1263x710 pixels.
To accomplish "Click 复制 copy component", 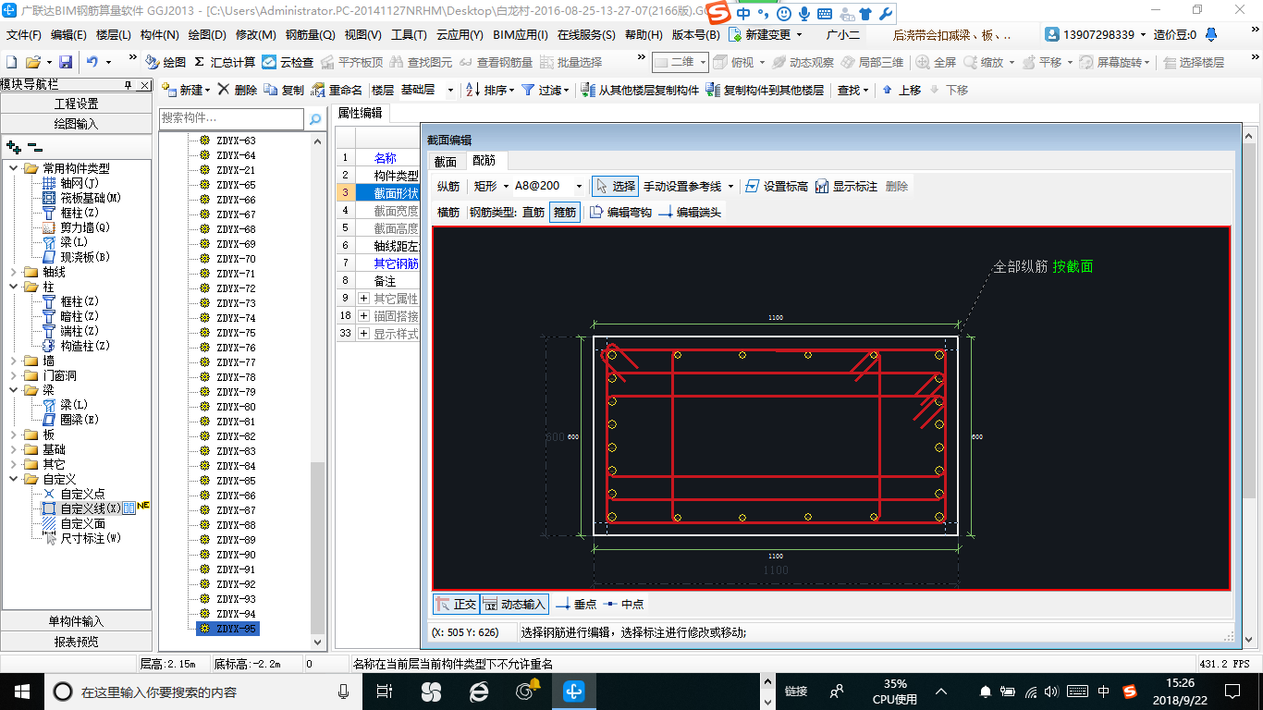I will (285, 90).
